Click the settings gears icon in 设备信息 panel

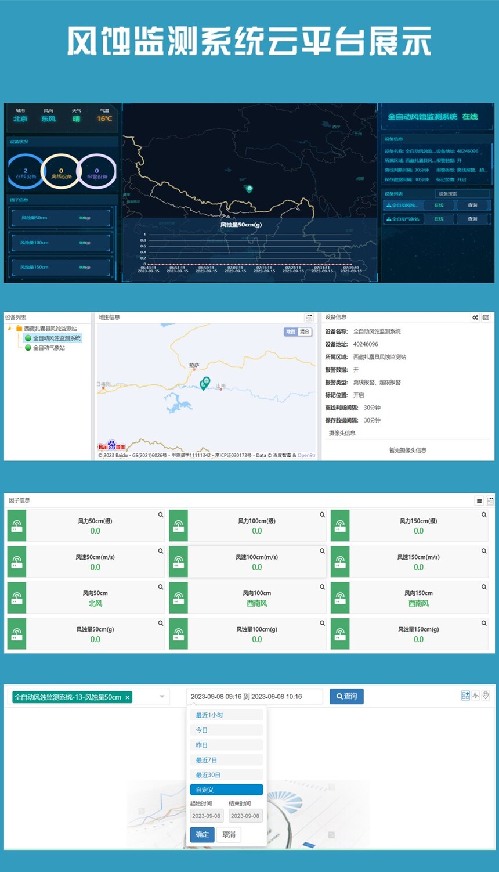click(475, 318)
